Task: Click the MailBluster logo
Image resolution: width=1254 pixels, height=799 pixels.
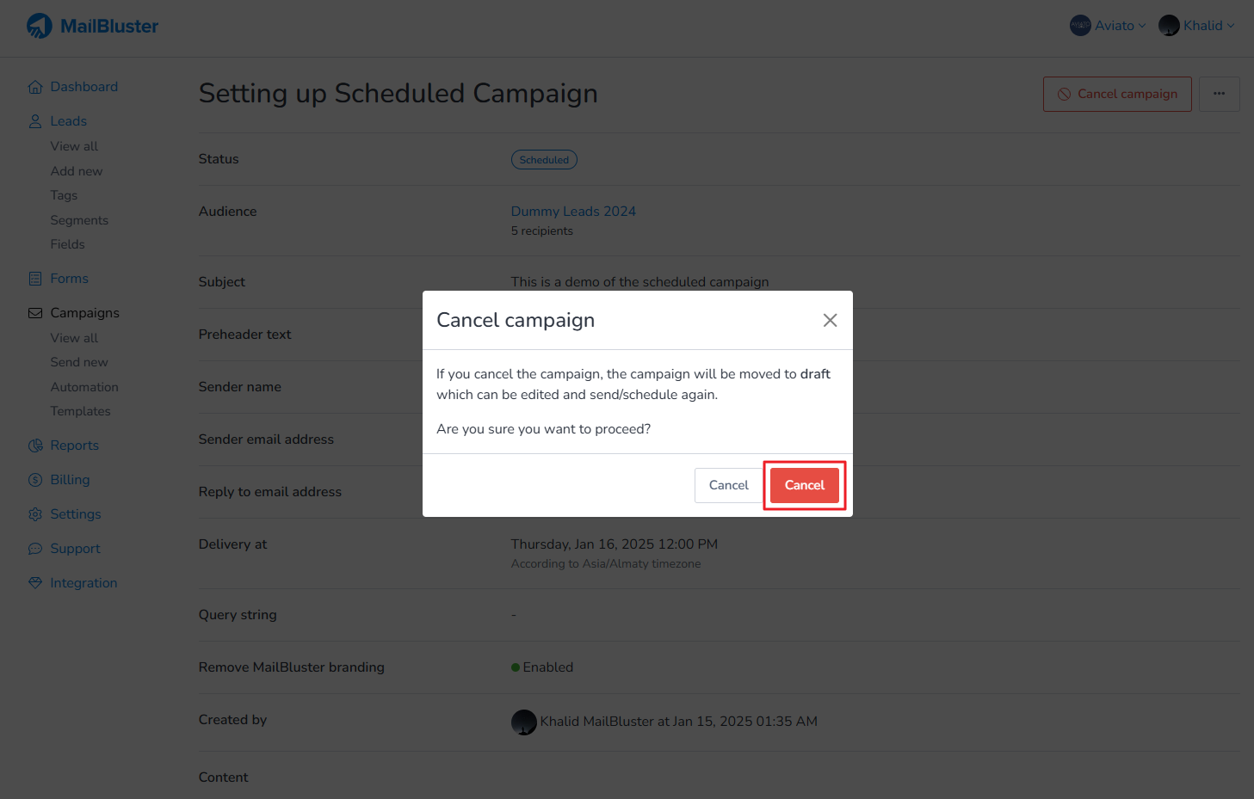Action: point(92,26)
